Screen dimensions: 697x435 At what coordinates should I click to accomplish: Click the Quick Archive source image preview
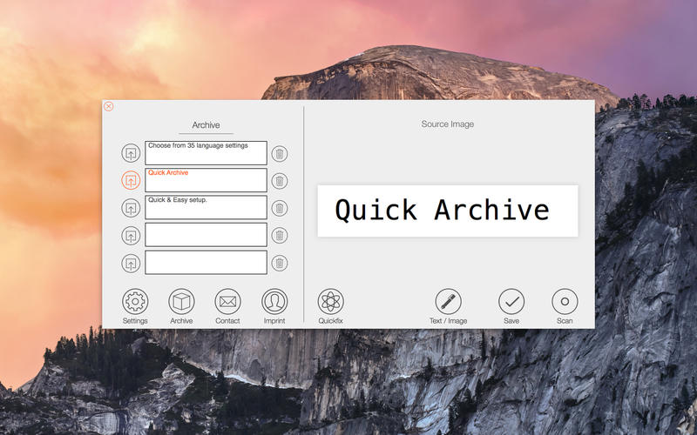(x=447, y=211)
